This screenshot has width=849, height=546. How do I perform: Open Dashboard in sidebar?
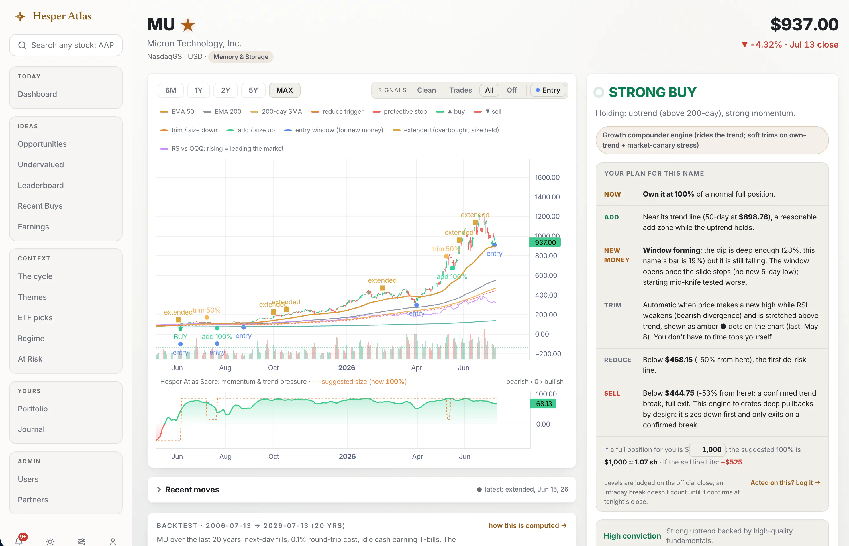click(37, 94)
